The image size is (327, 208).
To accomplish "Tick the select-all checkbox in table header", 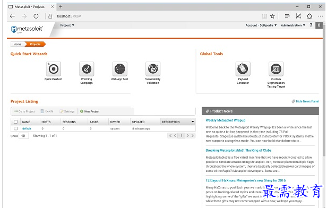I will pos(15,122).
